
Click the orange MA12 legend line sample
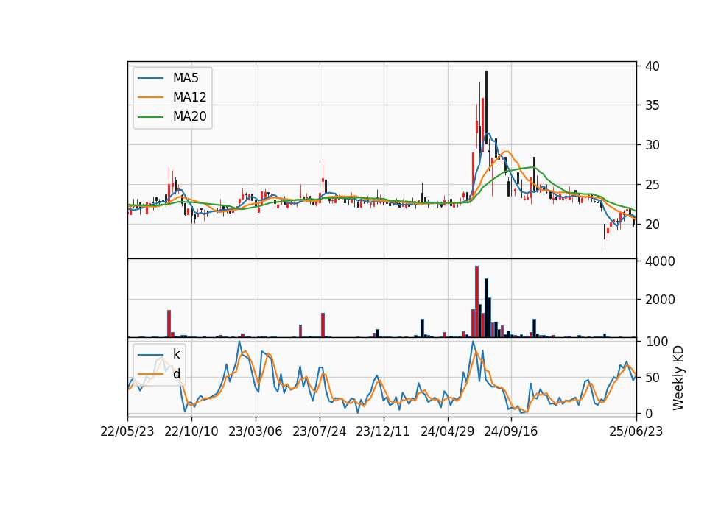150,97
